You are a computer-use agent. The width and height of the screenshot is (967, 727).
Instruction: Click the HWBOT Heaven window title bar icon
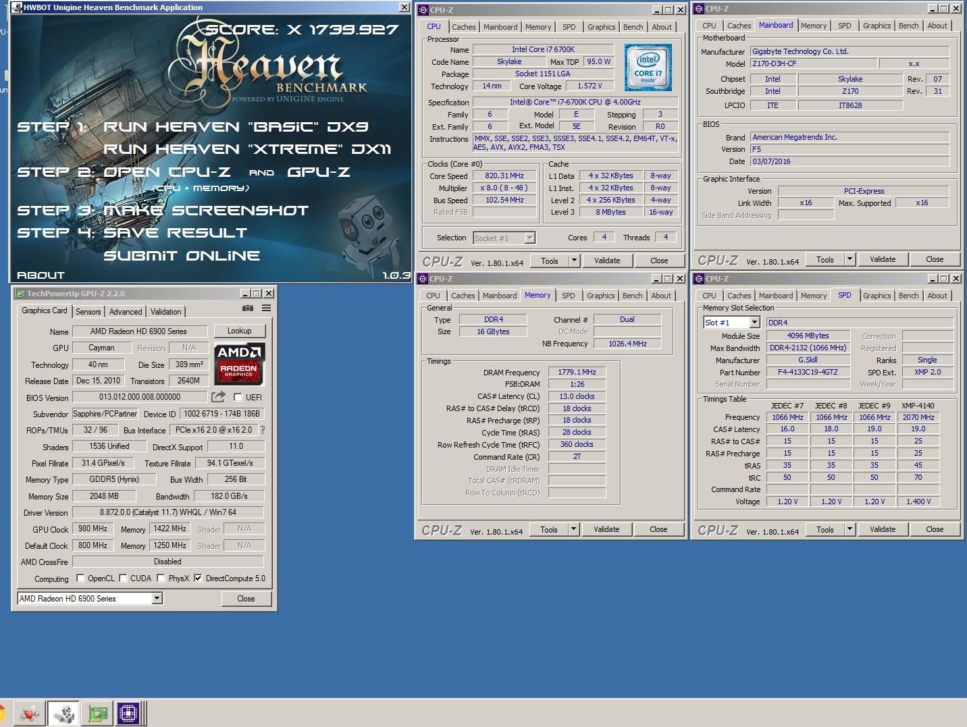pyautogui.click(x=17, y=7)
